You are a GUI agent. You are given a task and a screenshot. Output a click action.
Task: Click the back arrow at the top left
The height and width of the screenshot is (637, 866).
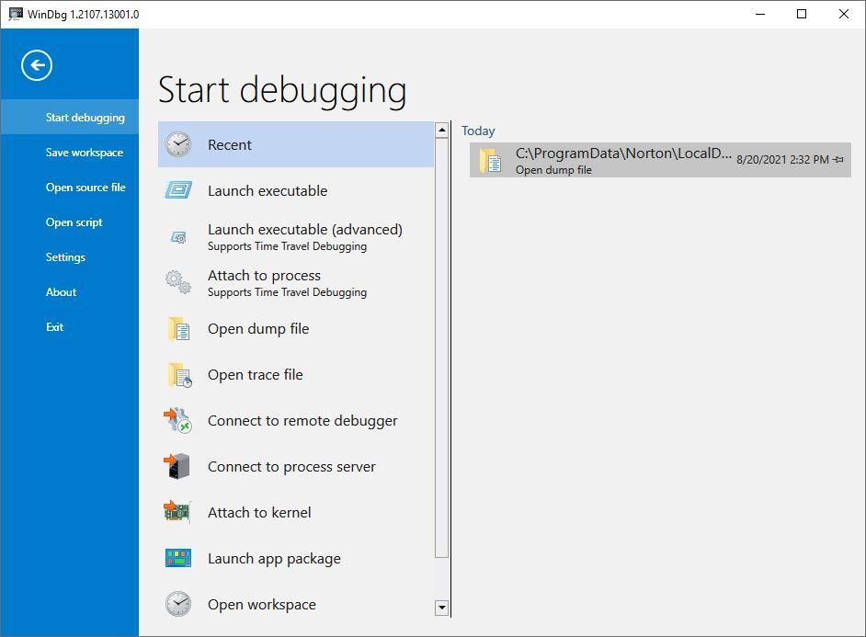click(x=37, y=65)
